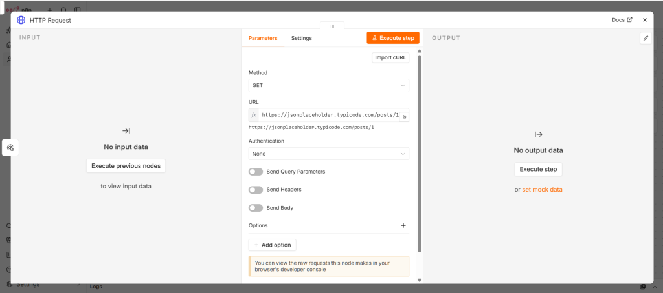Click the Logs label in the background window
Screen dimensions: 663x293
pyautogui.click(x=97, y=287)
